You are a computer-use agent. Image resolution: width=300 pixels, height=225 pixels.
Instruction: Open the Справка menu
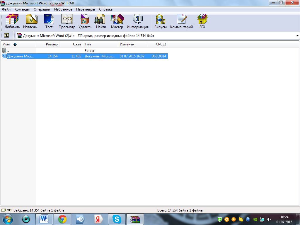tap(106, 9)
